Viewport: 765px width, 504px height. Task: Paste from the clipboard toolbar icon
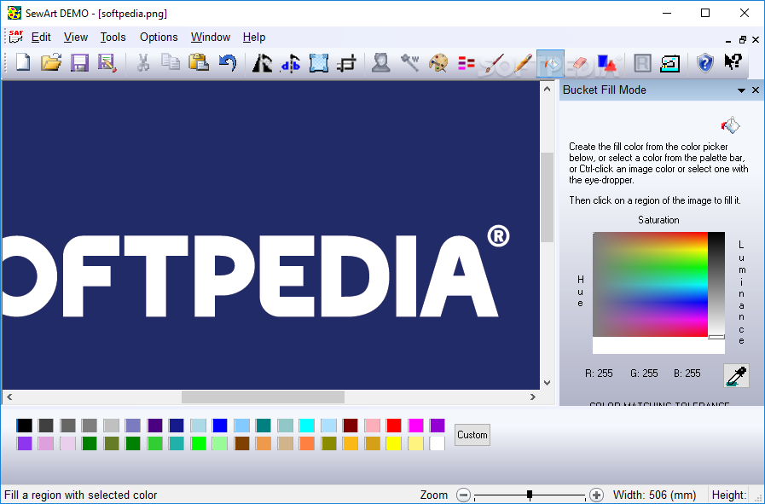[x=199, y=63]
